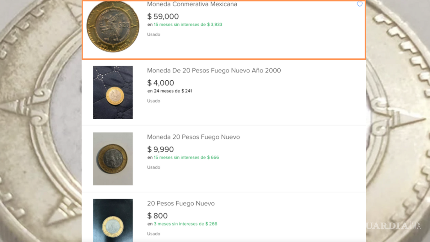The image size is (430, 242).
Task: Open the Moneda Conmerativa Mexicana listing
Action: (x=192, y=4)
